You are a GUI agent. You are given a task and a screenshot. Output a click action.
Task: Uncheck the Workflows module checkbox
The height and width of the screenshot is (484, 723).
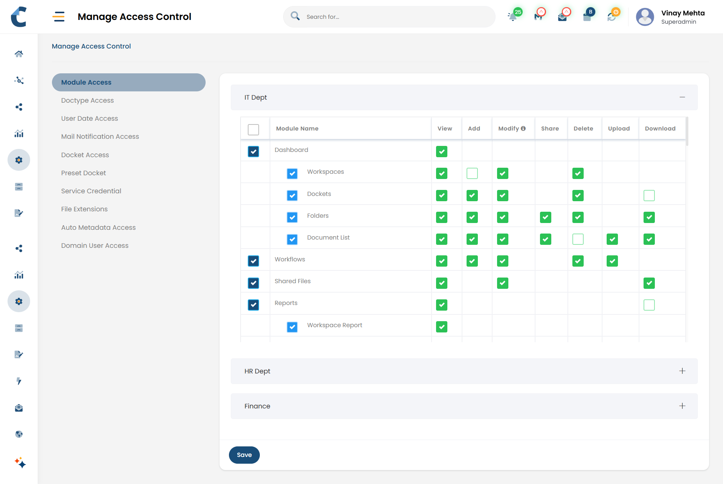[x=253, y=261]
